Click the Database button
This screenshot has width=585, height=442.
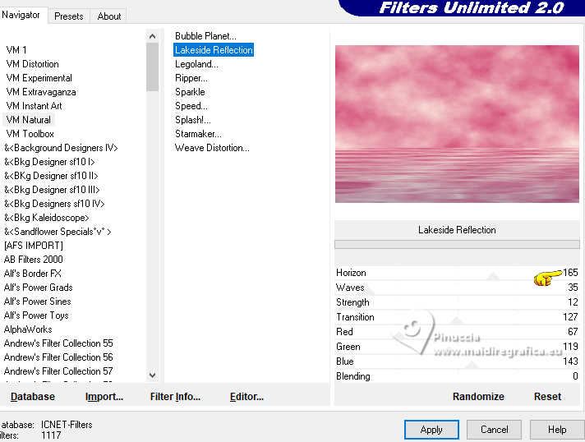point(33,397)
